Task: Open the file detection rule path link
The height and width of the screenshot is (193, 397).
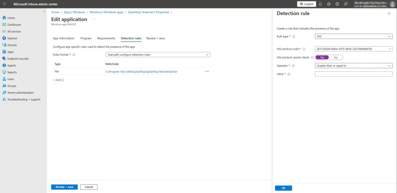Action: (x=141, y=72)
